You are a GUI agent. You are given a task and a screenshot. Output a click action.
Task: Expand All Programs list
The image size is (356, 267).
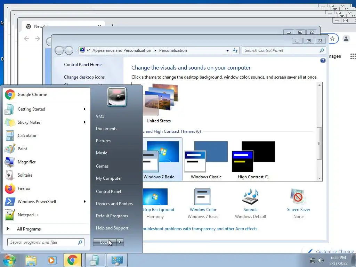point(47,229)
